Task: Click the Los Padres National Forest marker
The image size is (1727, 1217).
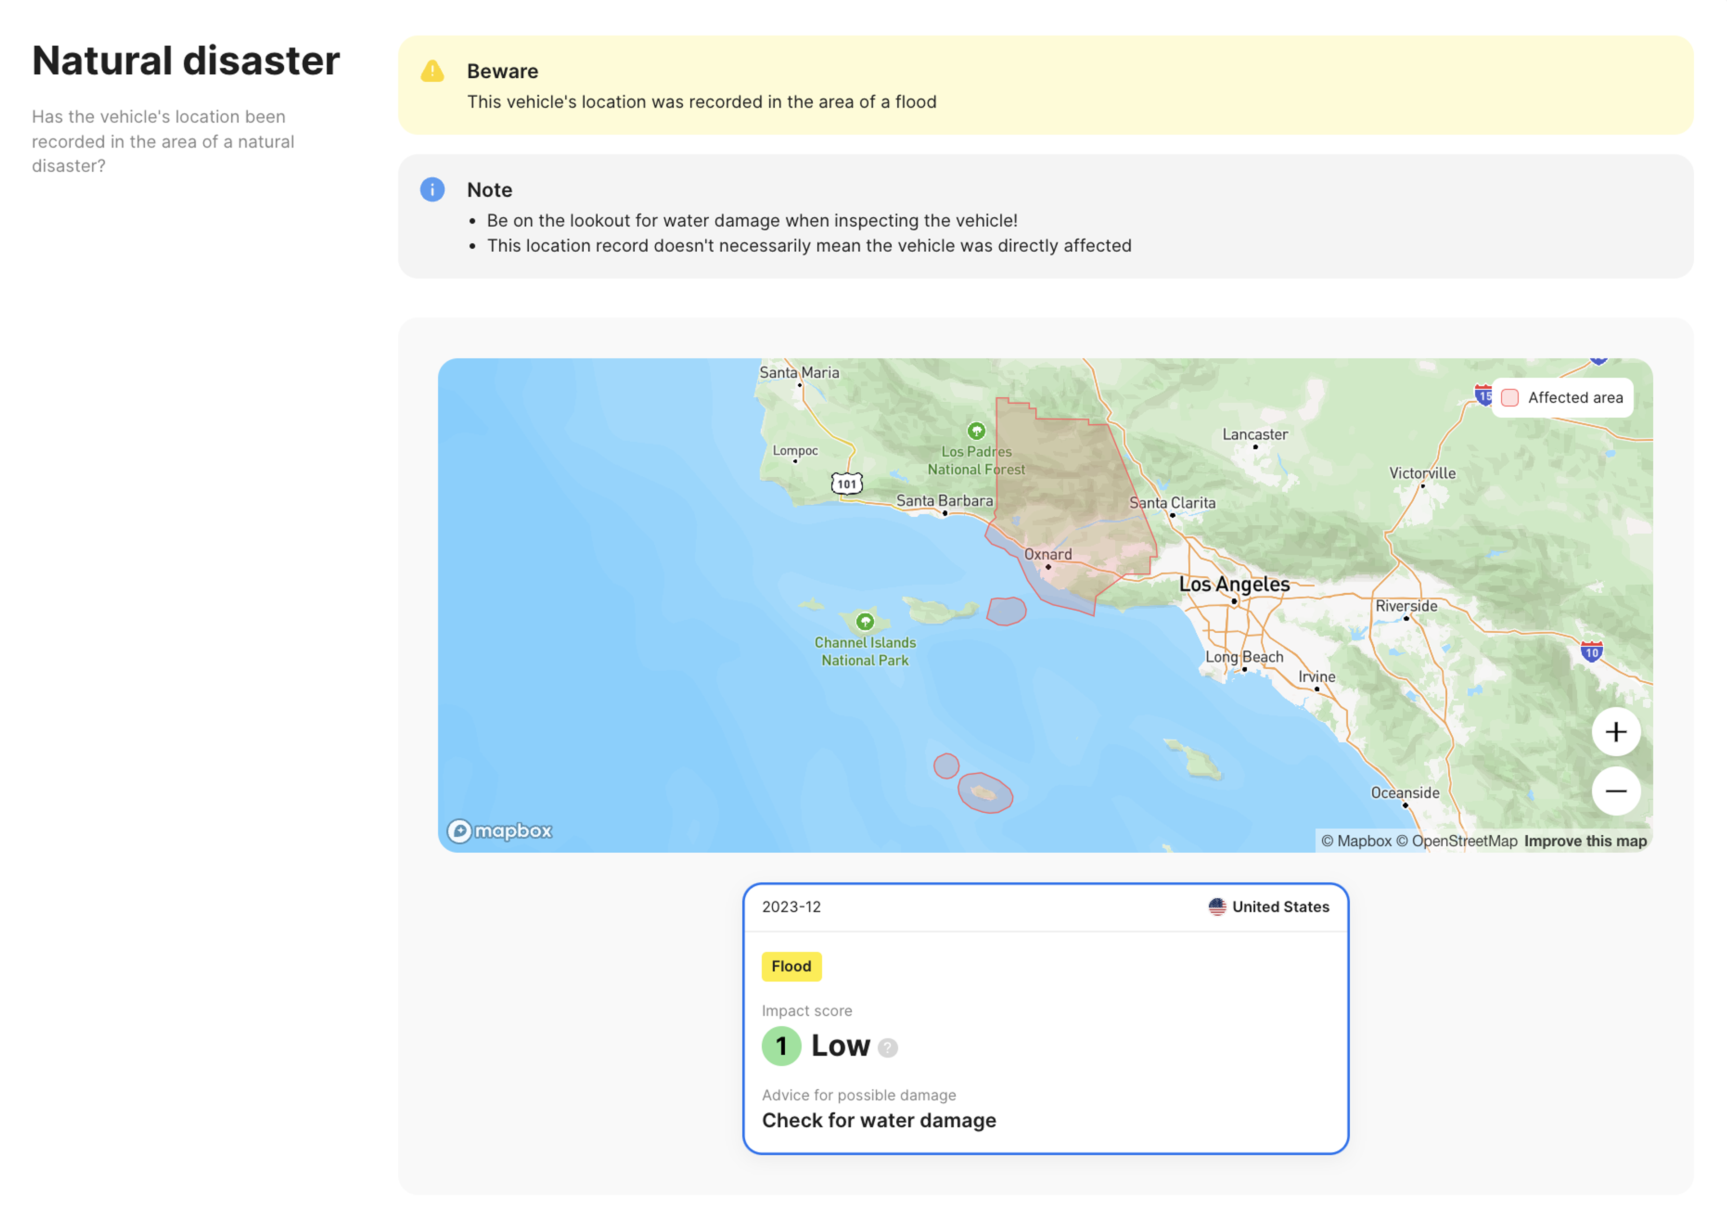Action: (x=975, y=431)
